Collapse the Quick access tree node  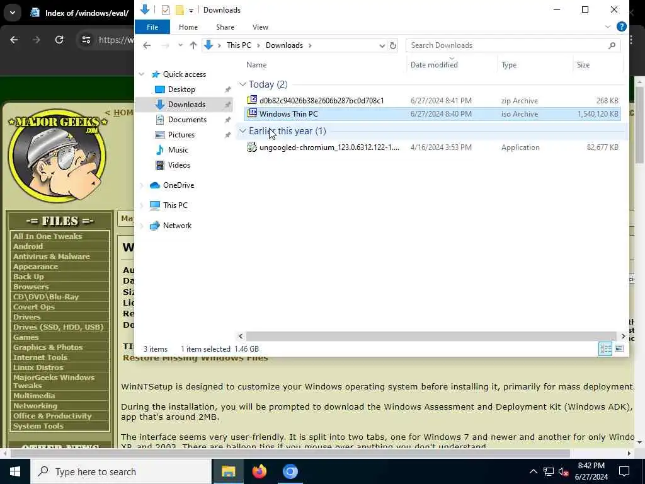(142, 74)
